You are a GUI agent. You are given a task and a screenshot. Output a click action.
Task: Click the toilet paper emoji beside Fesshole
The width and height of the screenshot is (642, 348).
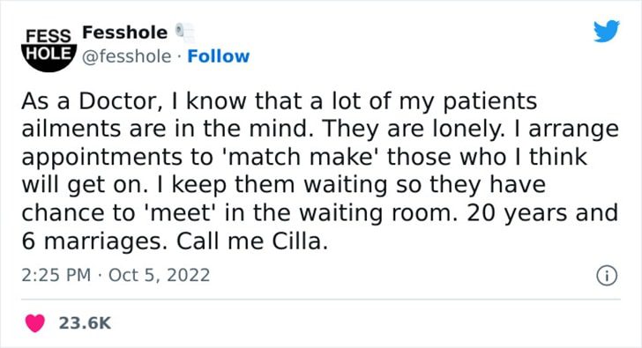tap(185, 33)
